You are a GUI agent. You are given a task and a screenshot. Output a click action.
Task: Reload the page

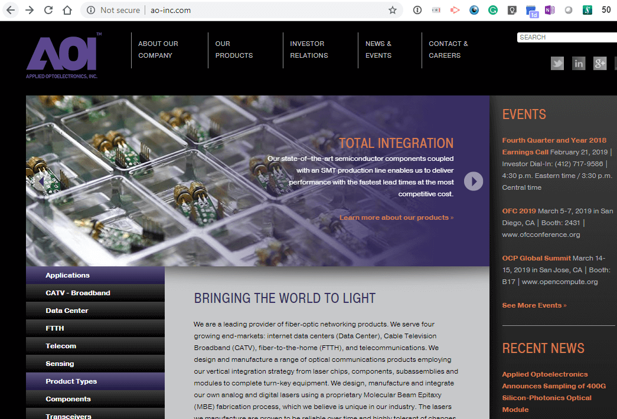point(48,10)
